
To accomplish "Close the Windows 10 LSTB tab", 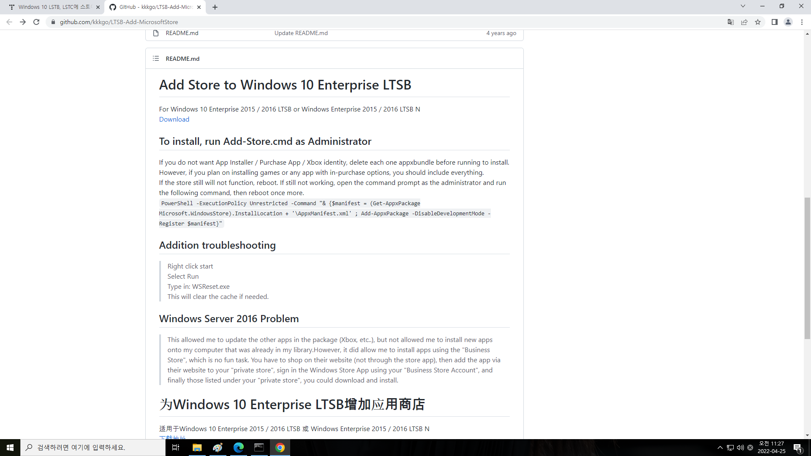I will pos(98,7).
